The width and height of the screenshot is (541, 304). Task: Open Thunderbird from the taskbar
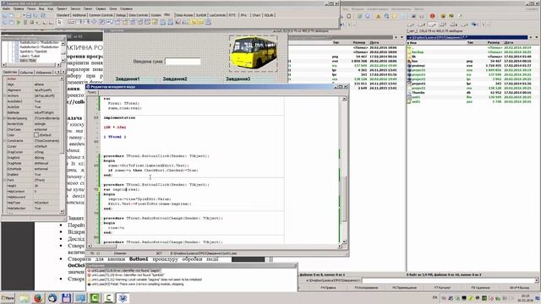pos(52,298)
